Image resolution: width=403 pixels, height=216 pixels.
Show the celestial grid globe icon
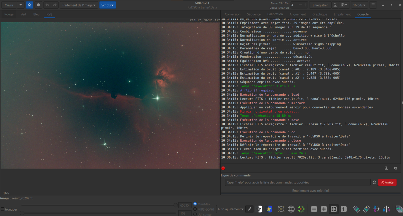[x=291, y=209]
